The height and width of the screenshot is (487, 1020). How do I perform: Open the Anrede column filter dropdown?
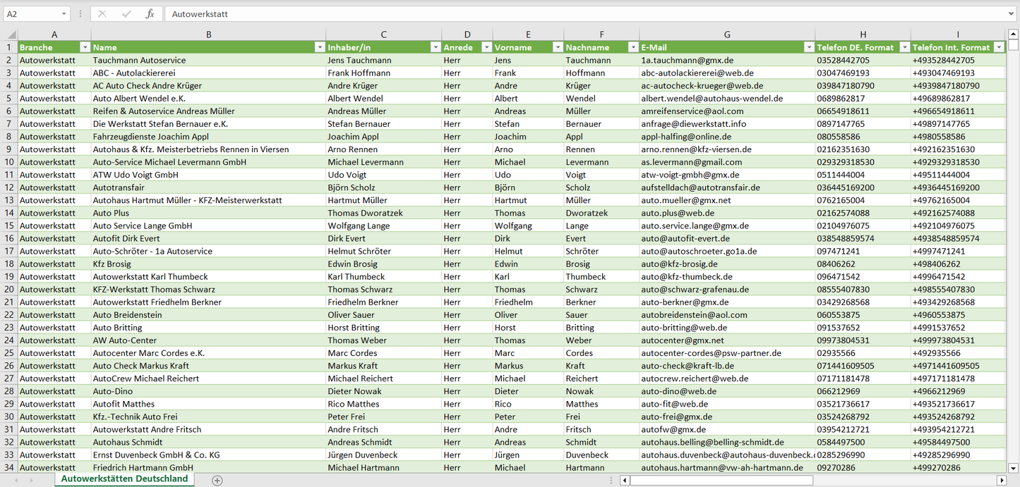(x=486, y=47)
